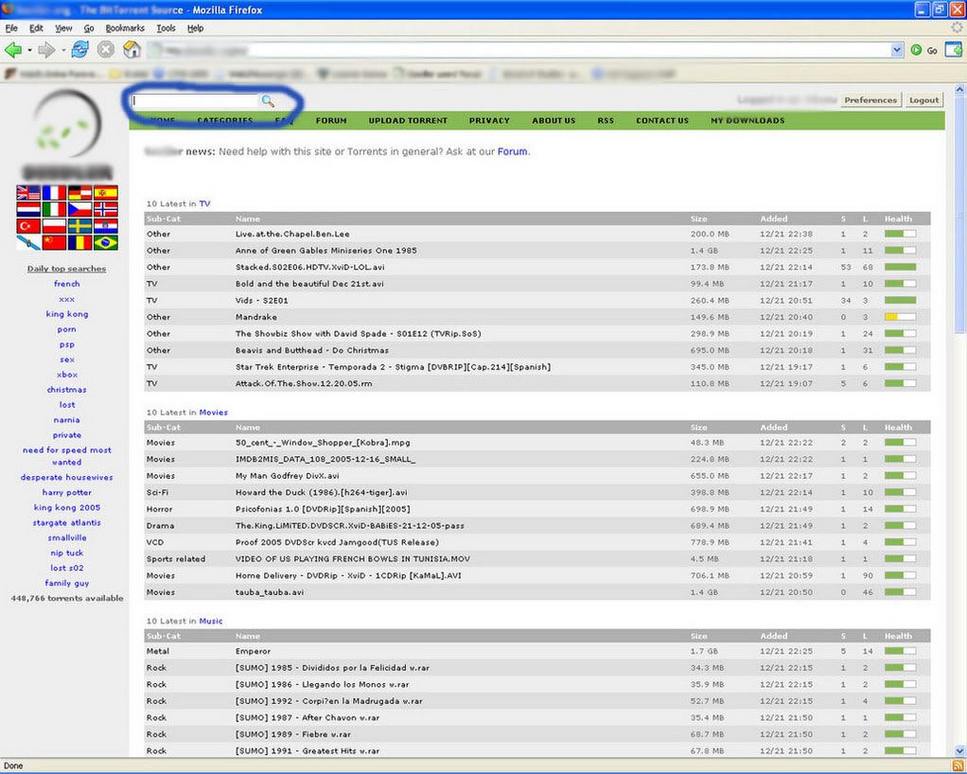Select the Norwegian flag
967x774 pixels.
[105, 210]
